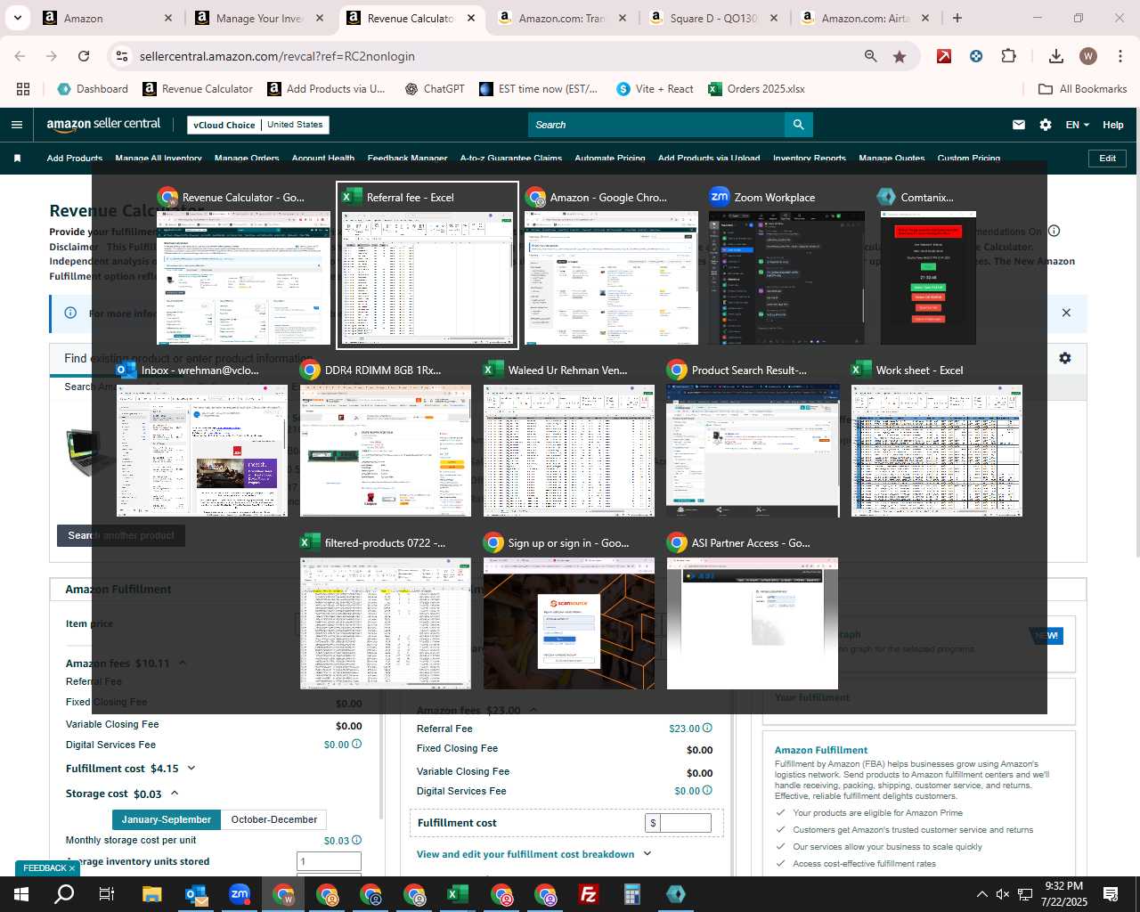Open the product search panel settings gear

click(x=1064, y=358)
